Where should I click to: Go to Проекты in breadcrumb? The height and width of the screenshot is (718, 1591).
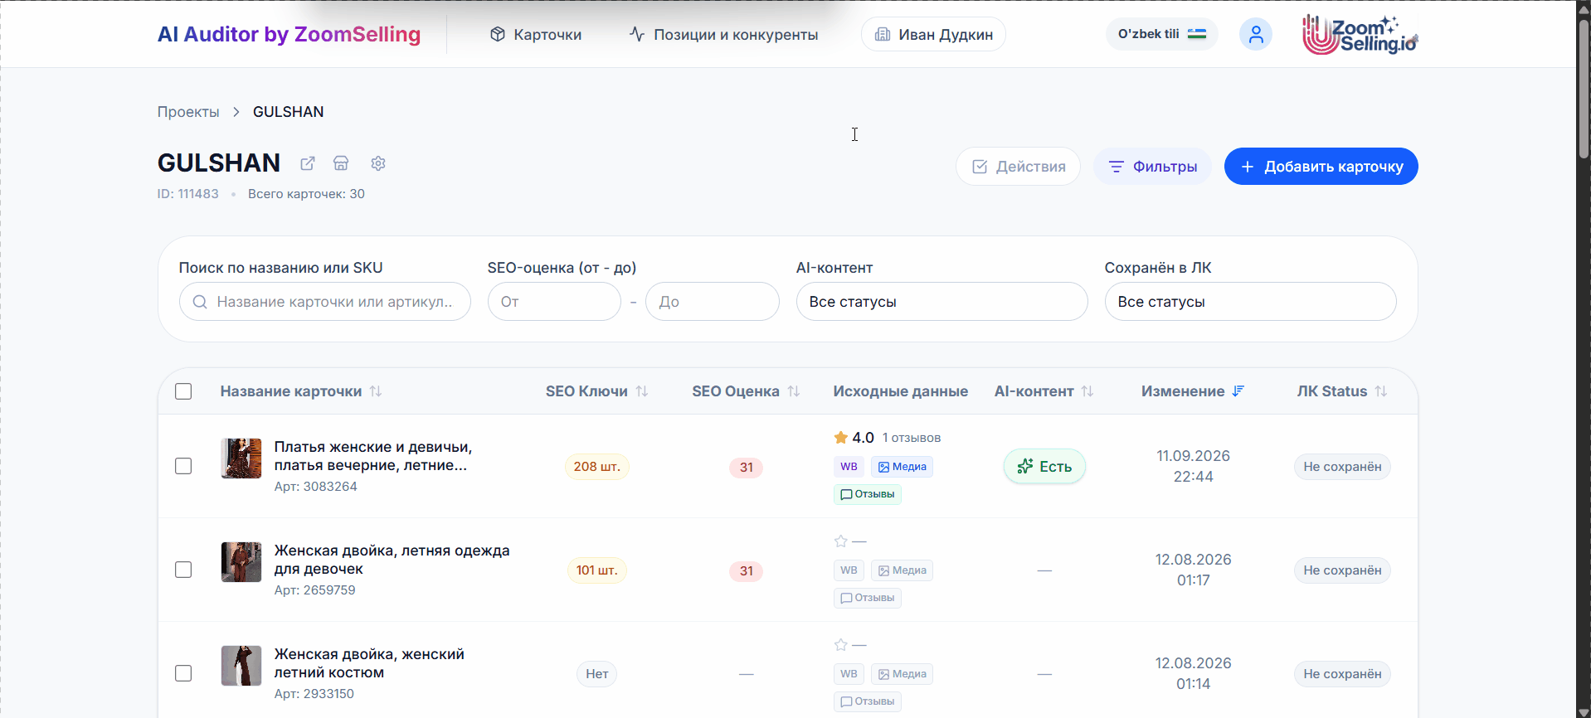click(x=188, y=112)
